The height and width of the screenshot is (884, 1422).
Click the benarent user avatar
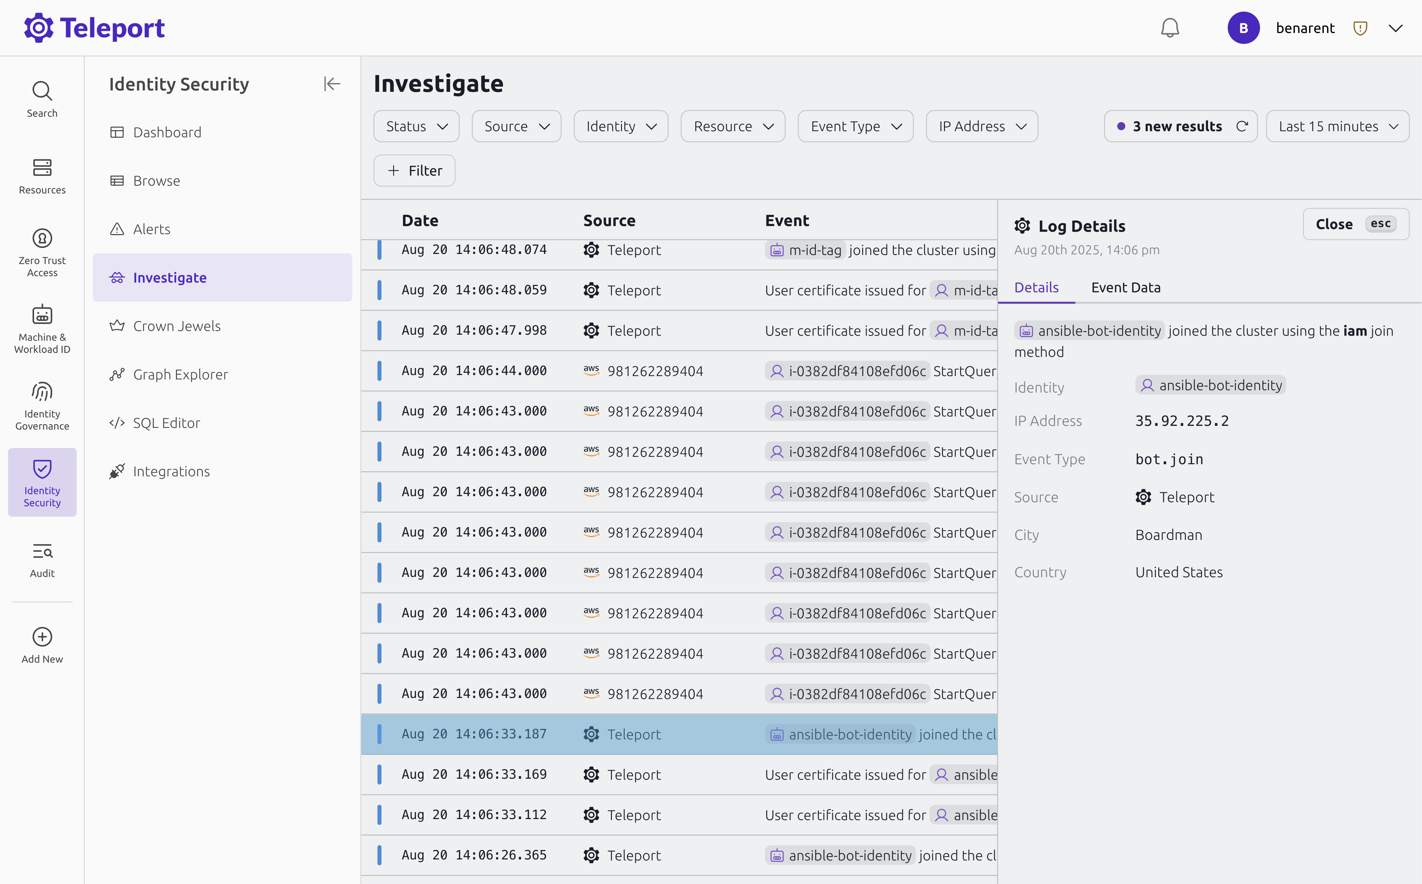(x=1244, y=28)
